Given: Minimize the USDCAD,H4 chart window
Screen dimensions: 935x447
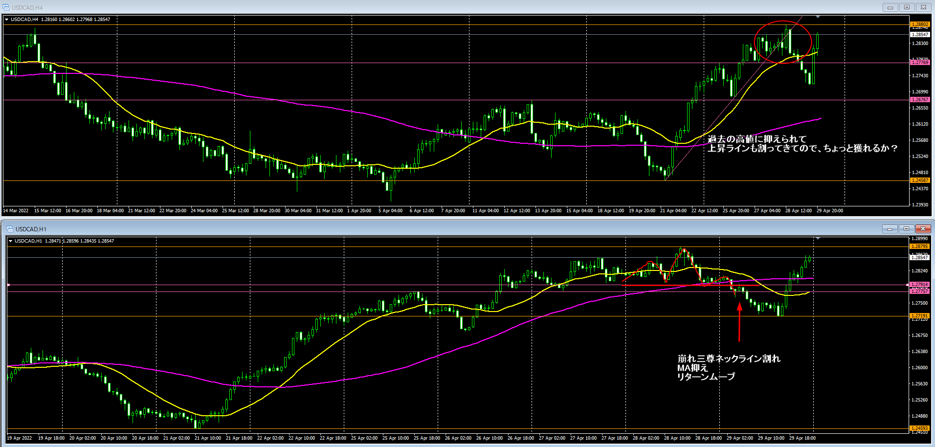Looking at the screenshot, I should pos(890,7).
